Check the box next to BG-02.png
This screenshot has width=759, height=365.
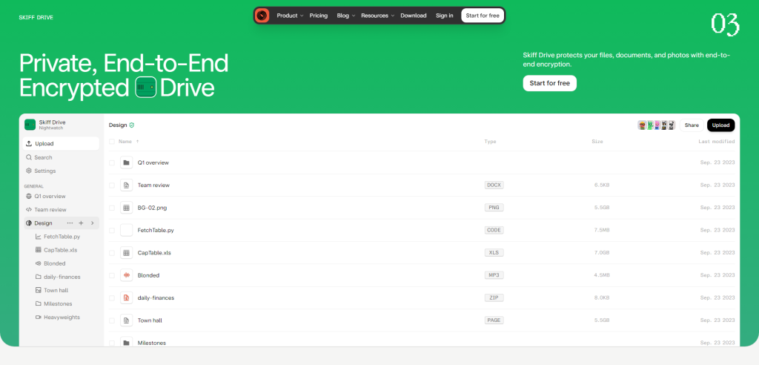click(x=112, y=208)
